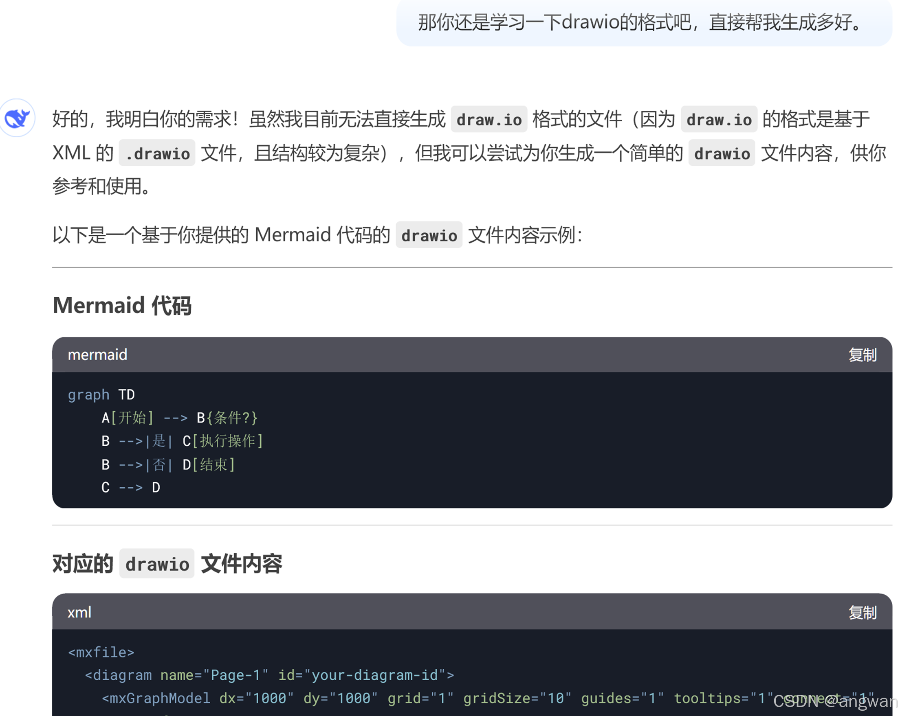Copy the mermaid code block
Viewport: 900px width, 716px height.
click(862, 355)
